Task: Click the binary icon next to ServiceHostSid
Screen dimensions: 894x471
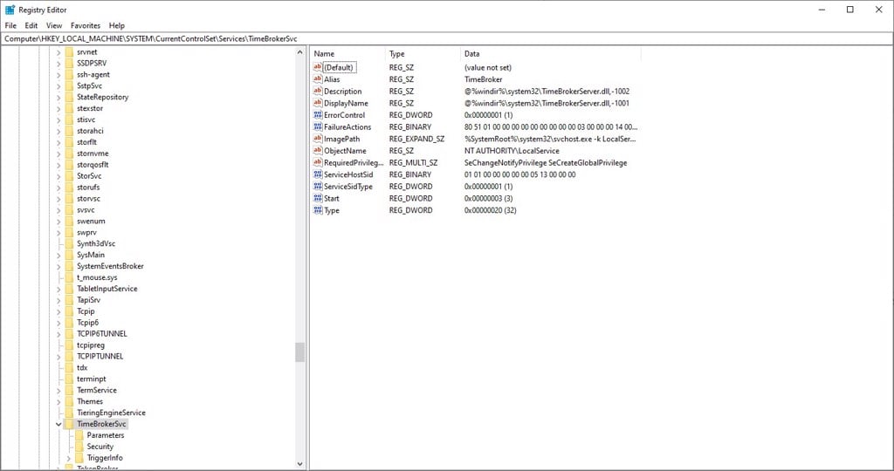Action: click(318, 174)
